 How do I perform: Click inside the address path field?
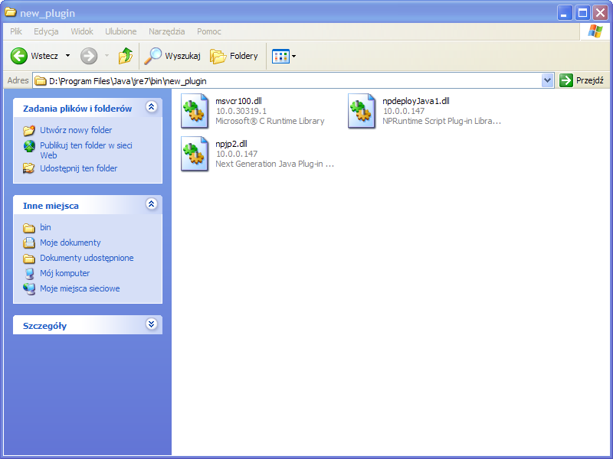pos(293,81)
